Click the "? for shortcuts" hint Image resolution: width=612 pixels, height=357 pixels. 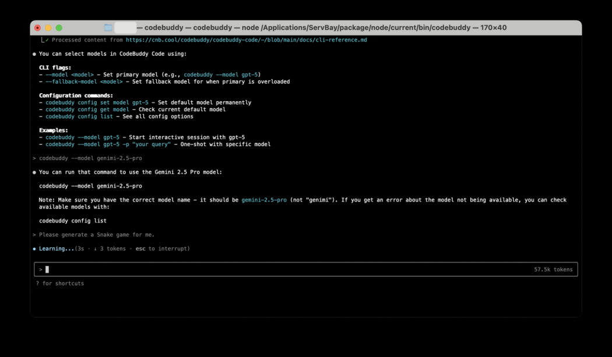tap(59, 283)
